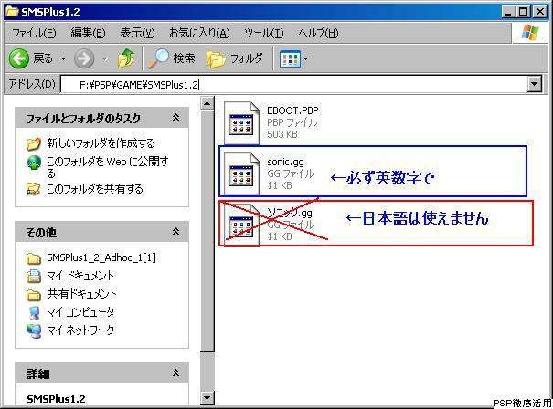
Task: Collapse the その他 panel
Action: click(175, 232)
